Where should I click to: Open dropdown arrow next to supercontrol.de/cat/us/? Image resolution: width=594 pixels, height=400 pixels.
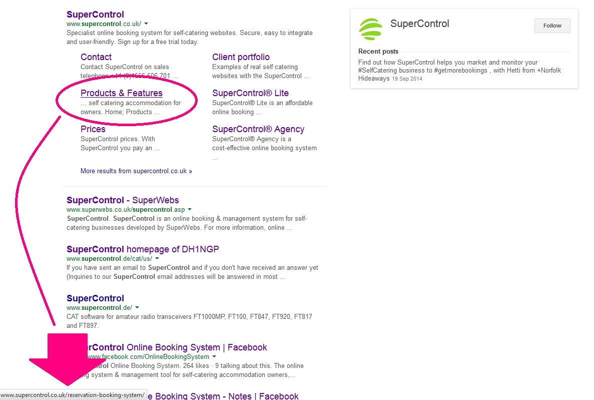157,259
